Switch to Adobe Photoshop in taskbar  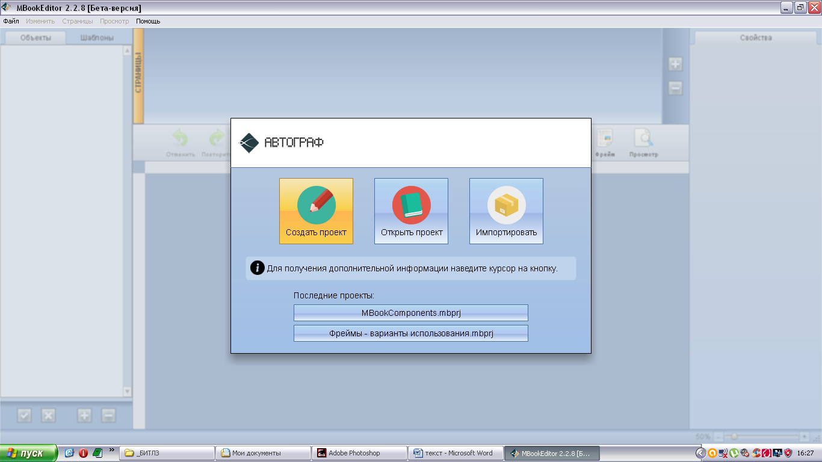coord(360,453)
